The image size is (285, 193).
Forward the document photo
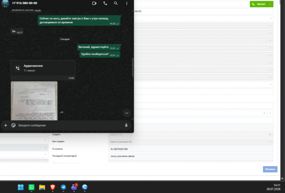pyautogui.click(x=61, y=112)
